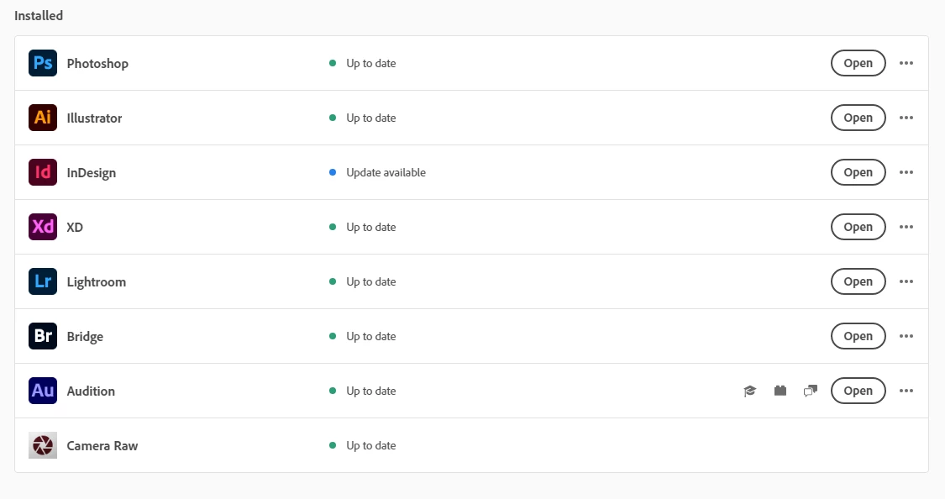Image resolution: width=945 pixels, height=499 pixels.
Task: Click Illustrator's Up to date status
Action: coord(370,118)
